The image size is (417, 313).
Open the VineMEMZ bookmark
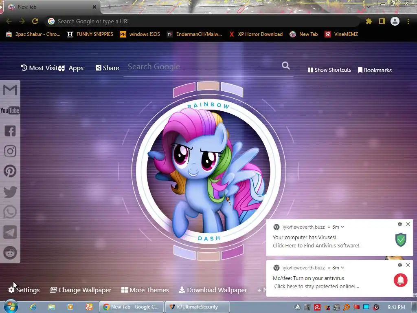(x=341, y=34)
